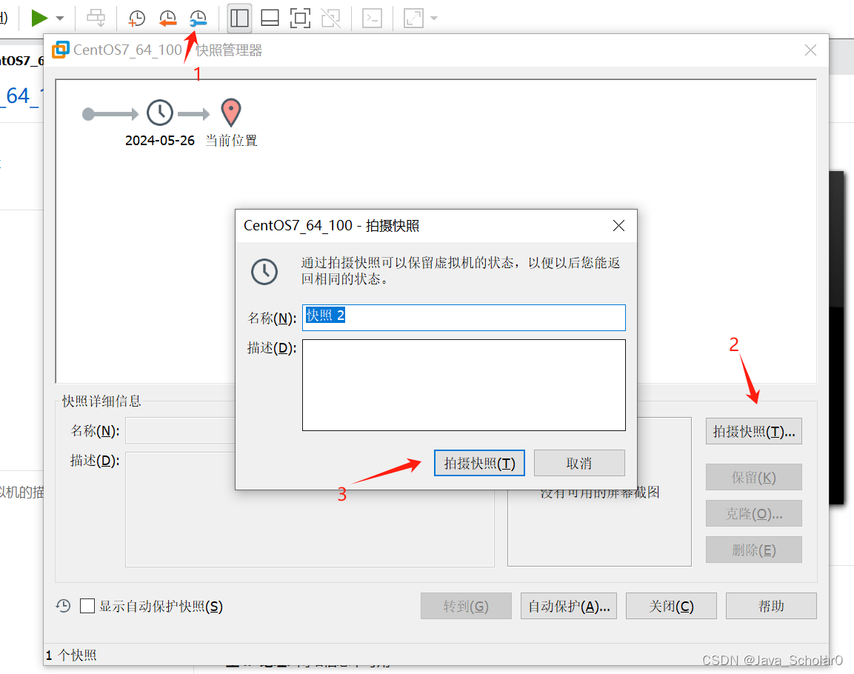Click the 当前位置 label text
The height and width of the screenshot is (674, 854).
[x=231, y=141]
